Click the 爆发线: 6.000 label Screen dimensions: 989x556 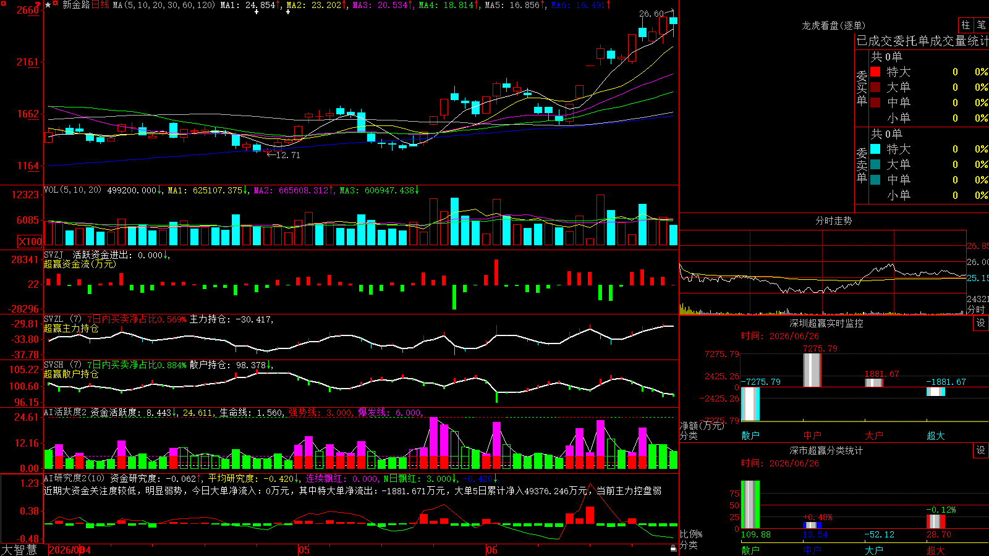point(390,413)
